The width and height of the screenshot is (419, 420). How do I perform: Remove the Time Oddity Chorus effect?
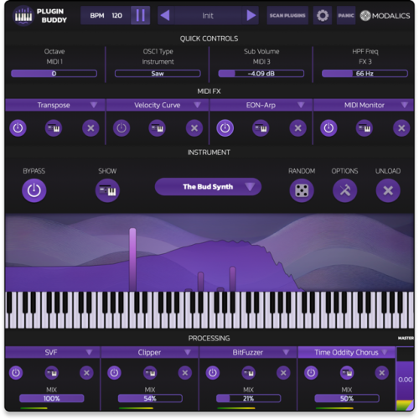[382, 373]
